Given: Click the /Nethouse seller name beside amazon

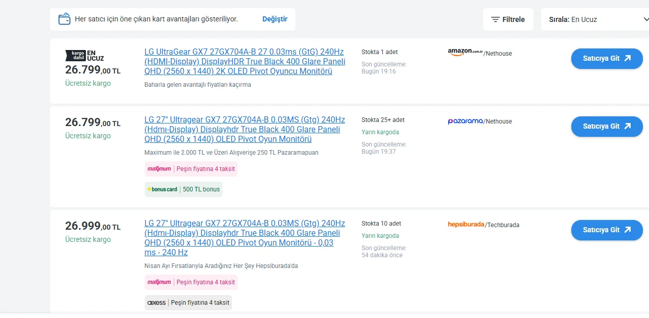Looking at the screenshot, I should [x=498, y=54].
